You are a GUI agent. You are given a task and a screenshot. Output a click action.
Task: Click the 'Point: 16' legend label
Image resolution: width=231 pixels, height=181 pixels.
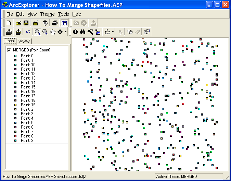pos(28,92)
